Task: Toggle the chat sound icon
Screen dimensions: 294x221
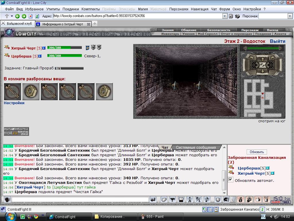Action: point(207,200)
